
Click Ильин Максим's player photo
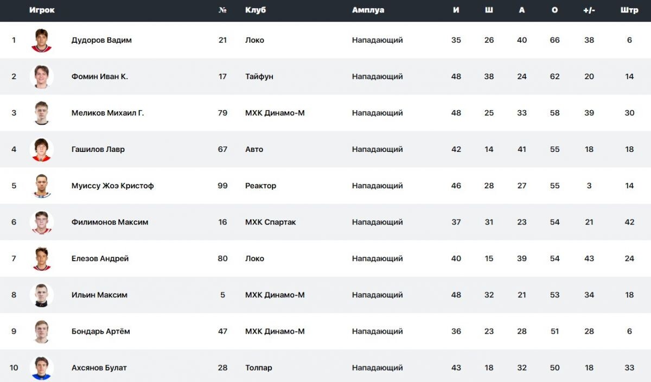tap(41, 295)
